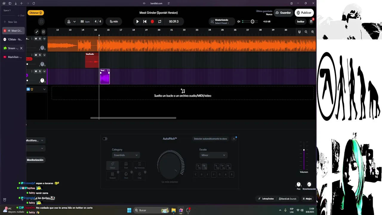Click measure 20 on timeline ruler

point(159,30)
